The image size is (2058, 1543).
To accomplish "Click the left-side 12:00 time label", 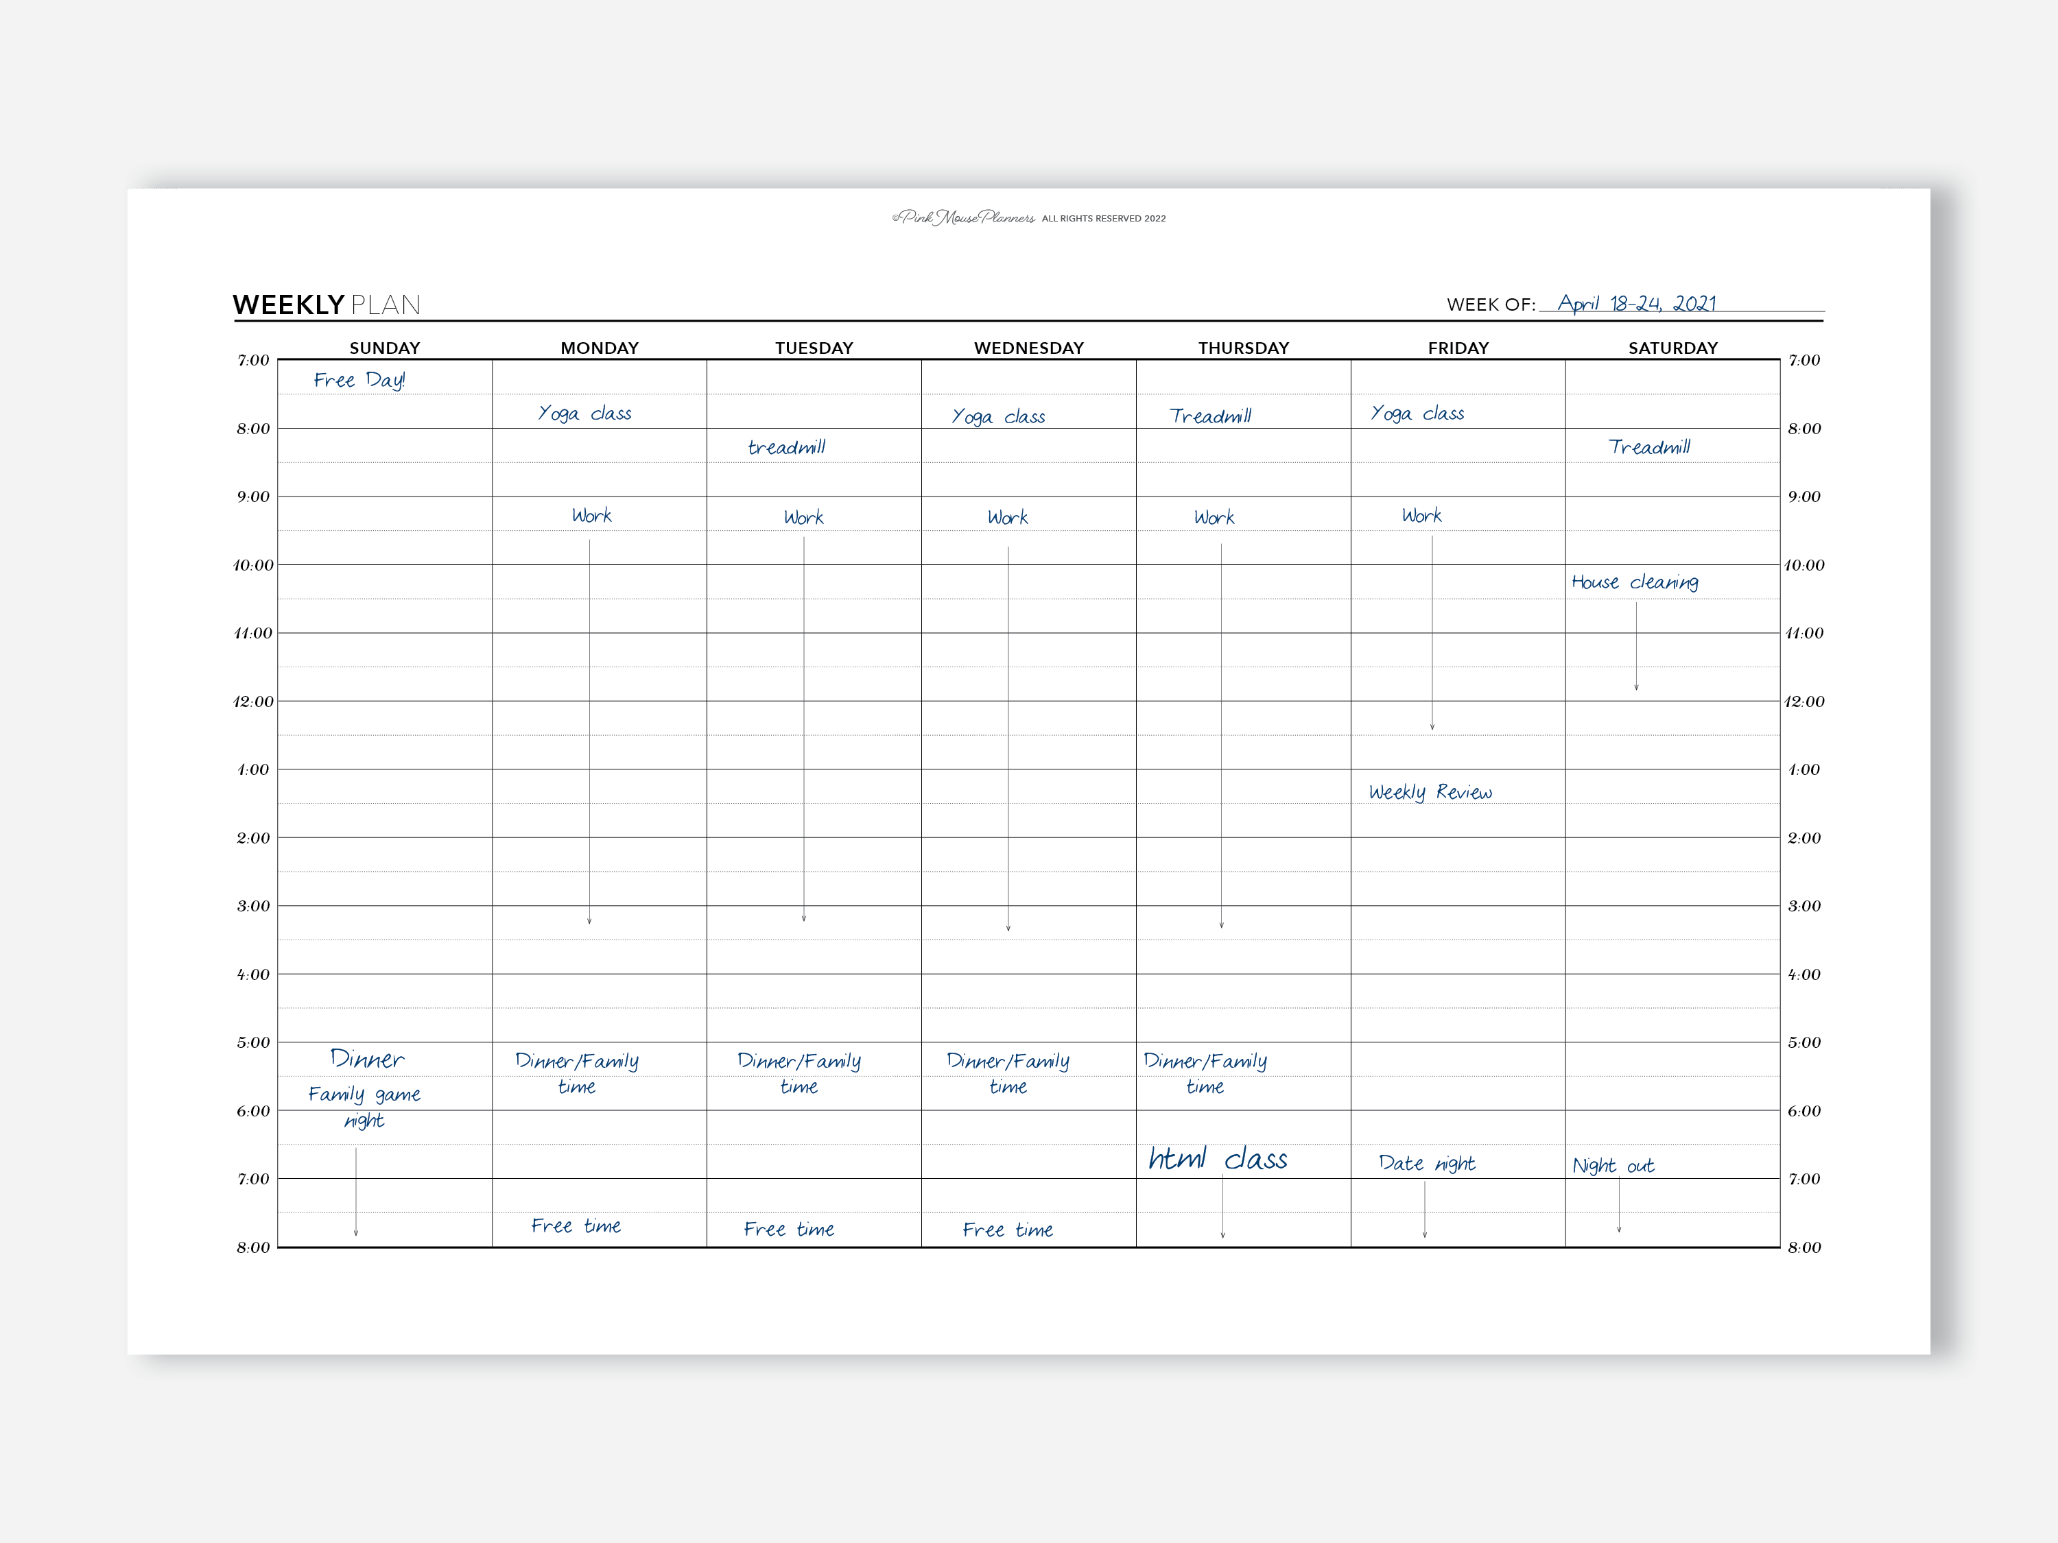I will tap(253, 702).
